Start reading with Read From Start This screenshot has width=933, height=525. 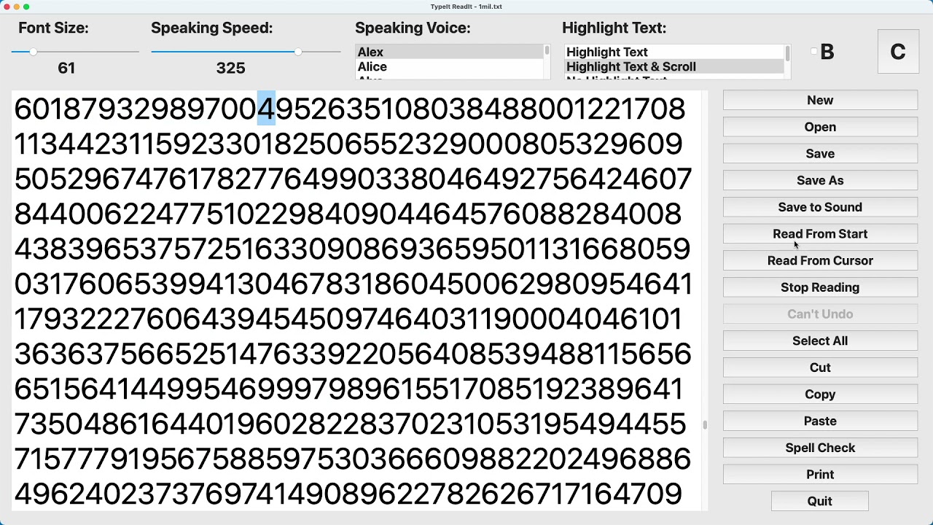pos(820,234)
